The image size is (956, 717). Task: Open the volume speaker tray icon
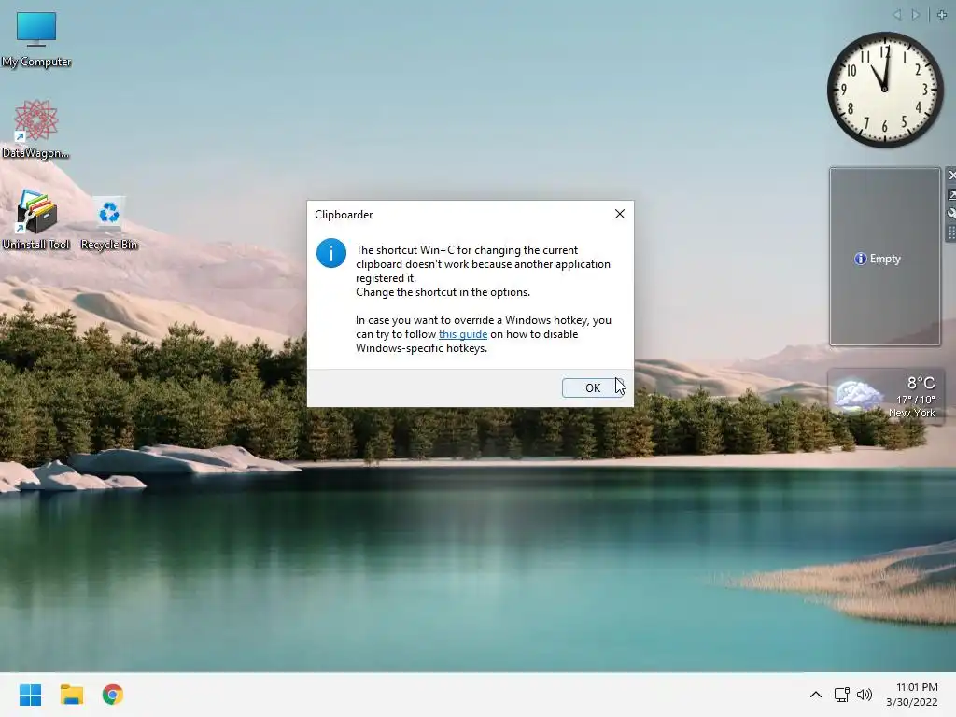coord(865,695)
